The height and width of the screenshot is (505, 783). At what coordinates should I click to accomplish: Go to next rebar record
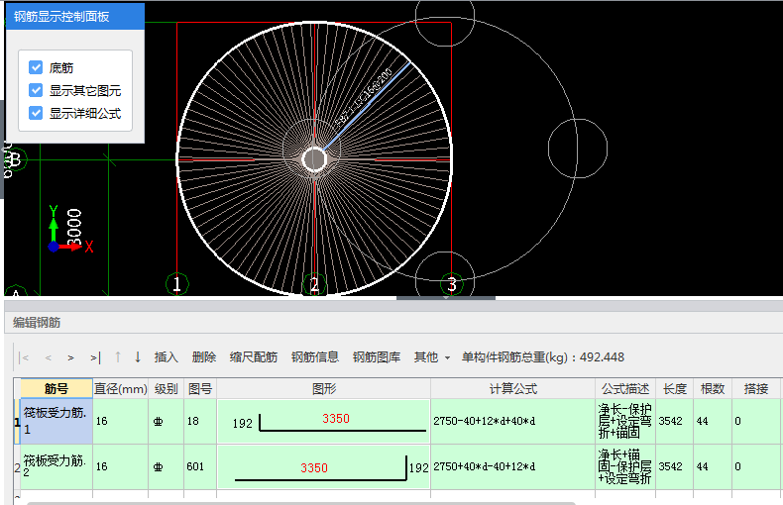[x=71, y=357]
